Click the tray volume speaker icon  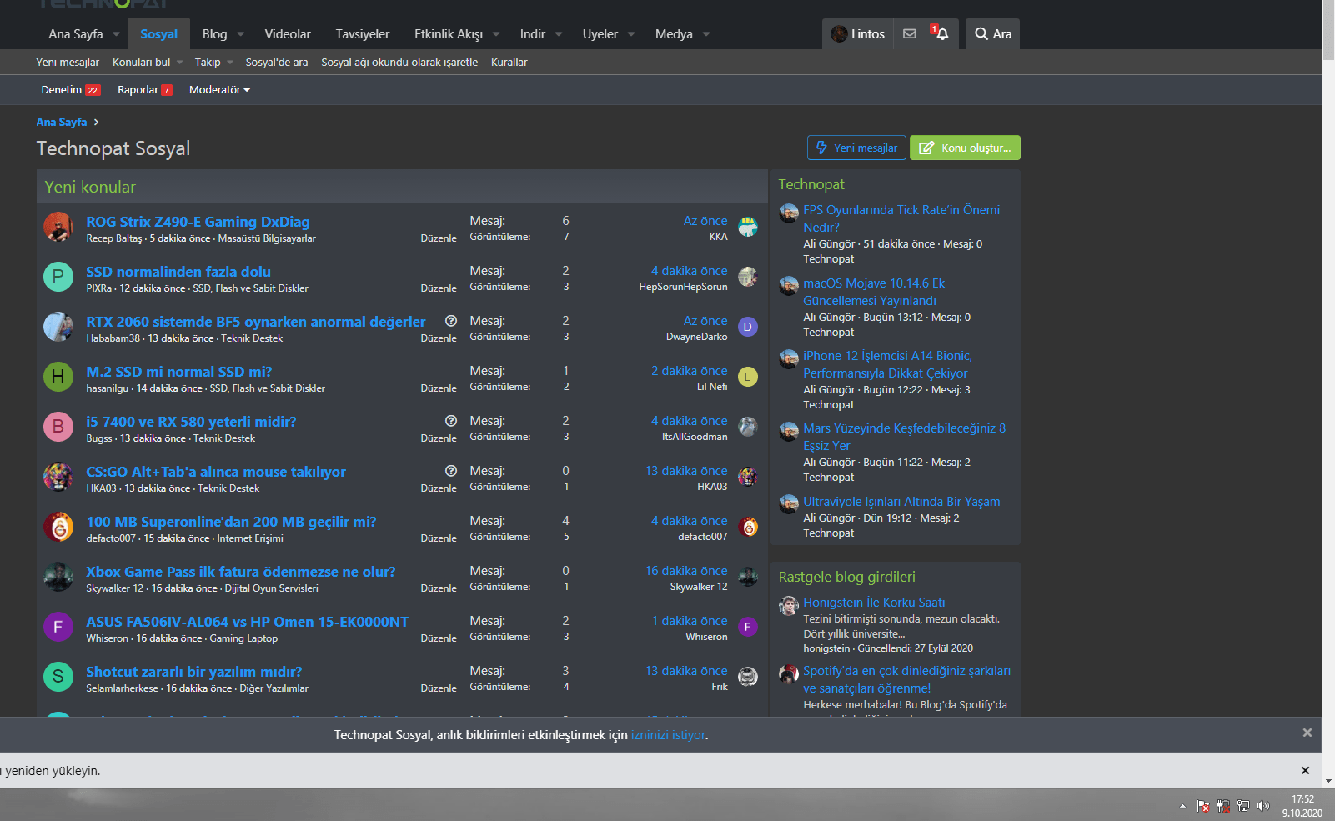pyautogui.click(x=1263, y=806)
